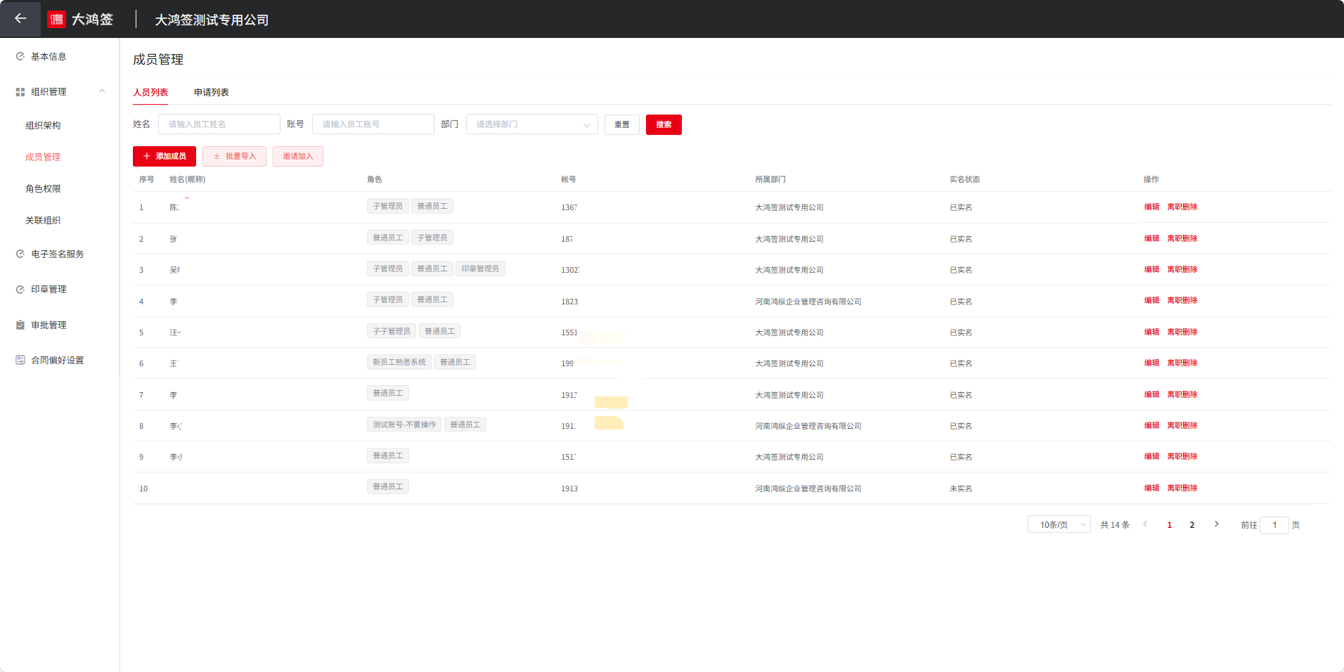Select 角色权限 in the sidebar
Viewport: 1344px width, 672px height.
coord(43,189)
